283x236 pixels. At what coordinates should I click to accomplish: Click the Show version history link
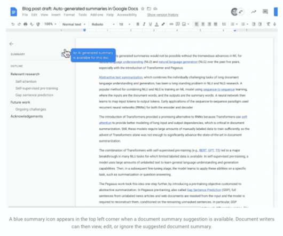click(x=163, y=15)
